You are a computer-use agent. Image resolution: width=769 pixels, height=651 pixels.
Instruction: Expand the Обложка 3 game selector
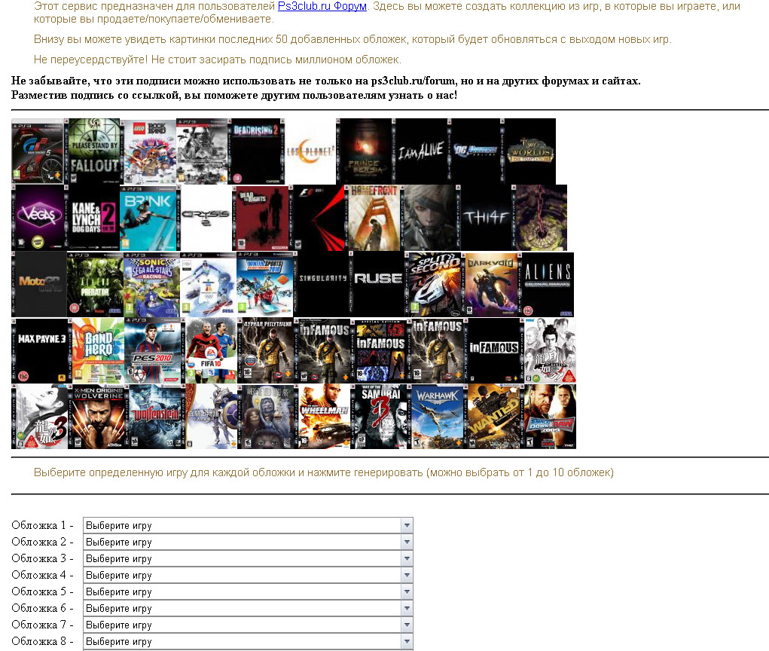pyautogui.click(x=248, y=559)
